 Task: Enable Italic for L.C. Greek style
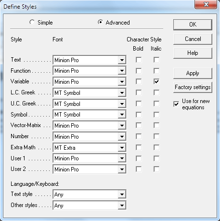point(156,92)
